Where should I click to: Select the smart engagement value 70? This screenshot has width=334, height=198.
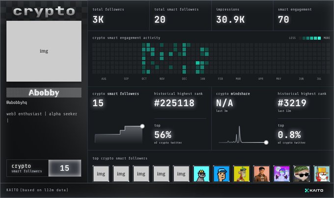(x=283, y=20)
